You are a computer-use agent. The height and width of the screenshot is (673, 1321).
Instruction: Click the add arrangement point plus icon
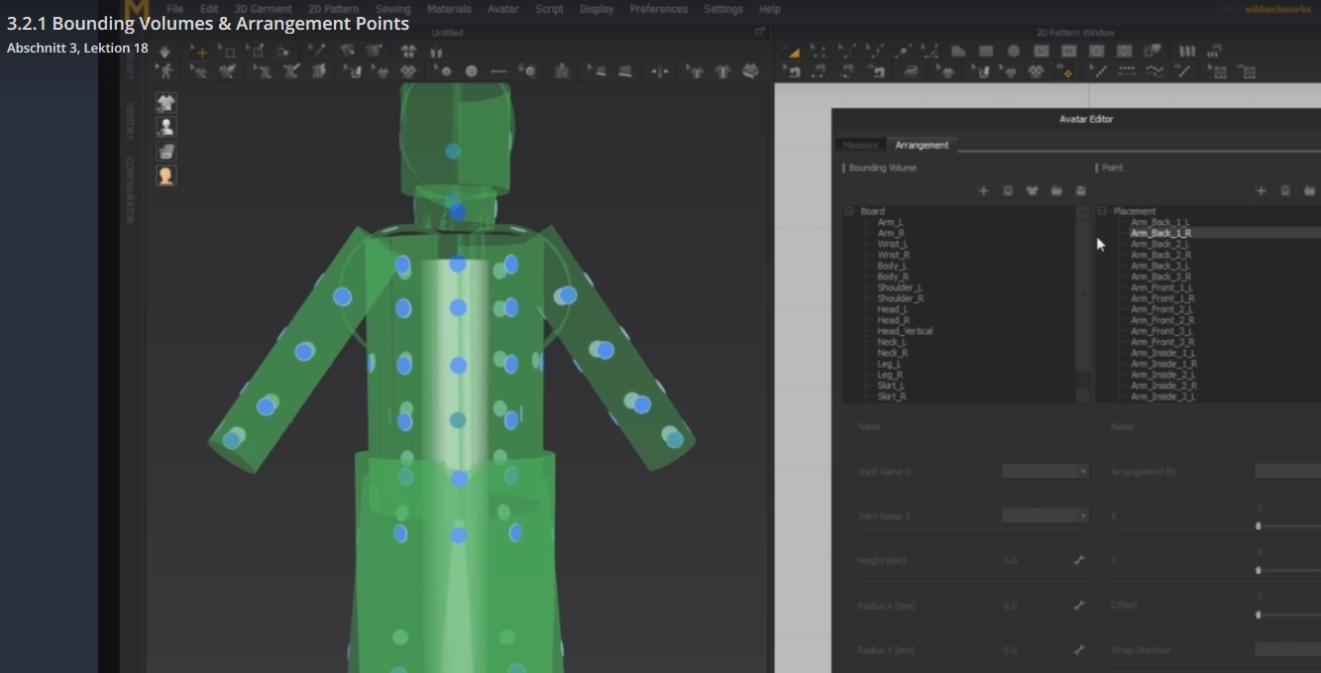coord(1261,190)
